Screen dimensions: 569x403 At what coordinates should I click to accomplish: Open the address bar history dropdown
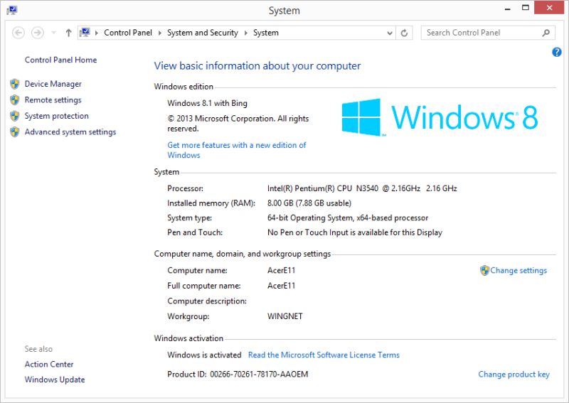pyautogui.click(x=389, y=33)
